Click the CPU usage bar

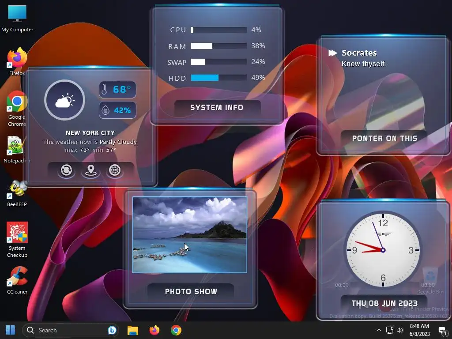pyautogui.click(x=219, y=30)
